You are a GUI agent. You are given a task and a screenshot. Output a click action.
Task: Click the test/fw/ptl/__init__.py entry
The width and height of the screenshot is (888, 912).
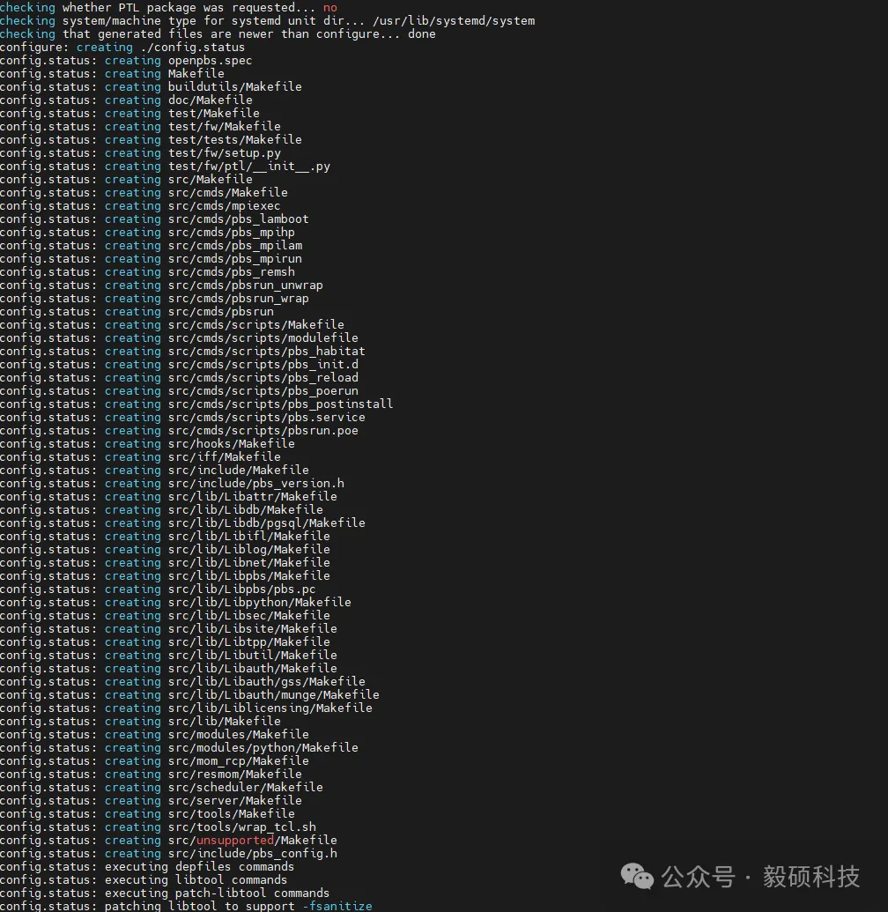tap(248, 166)
